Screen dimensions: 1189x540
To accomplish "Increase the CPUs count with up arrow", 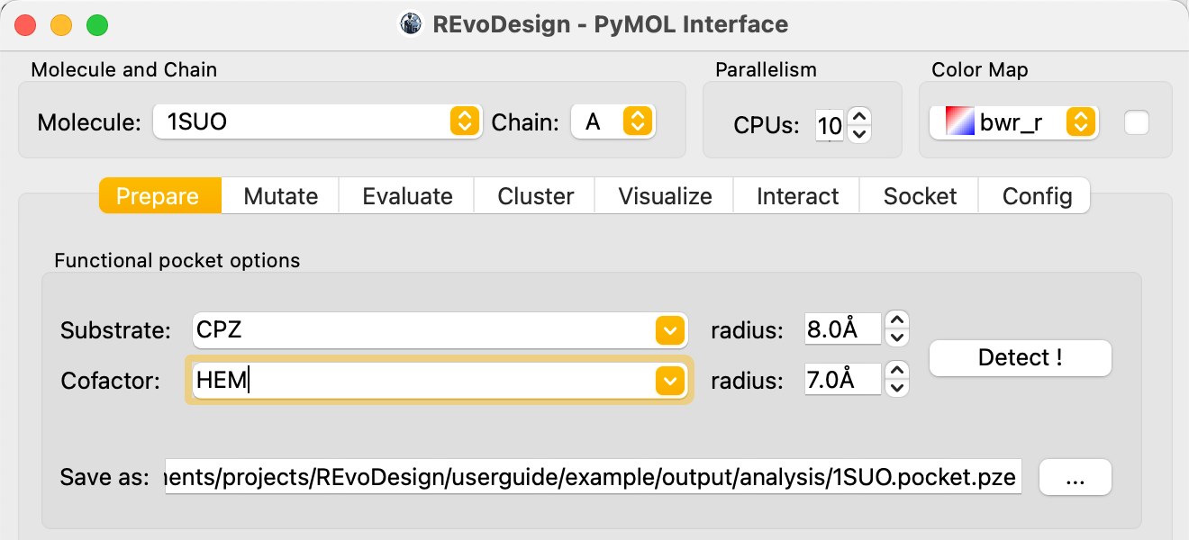I will point(859,115).
